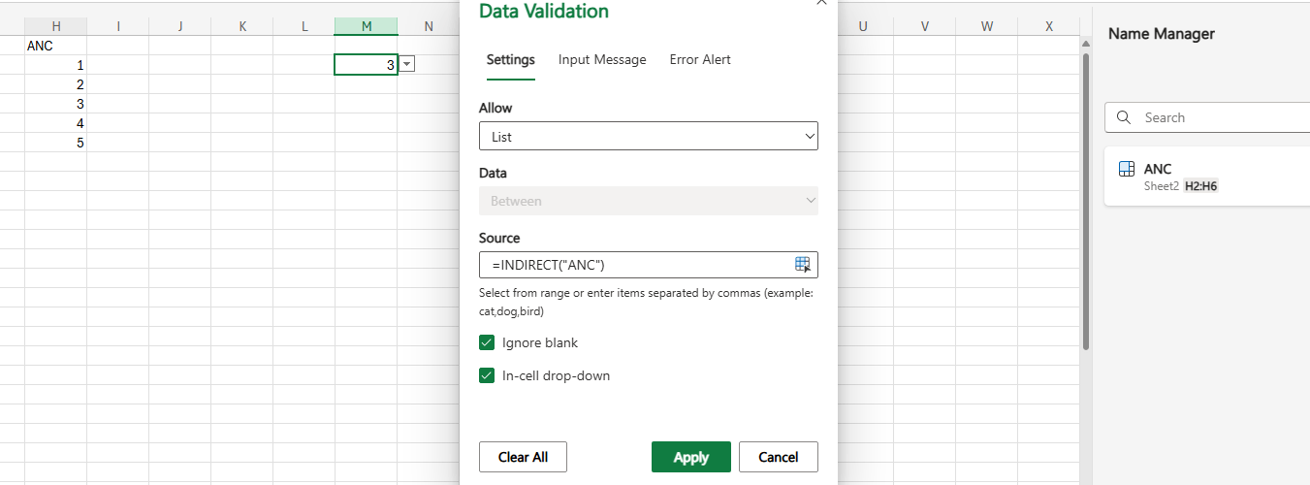Uncheck the In-cell drop-down checkbox
Viewport: 1310px width, 485px height.
coord(487,375)
